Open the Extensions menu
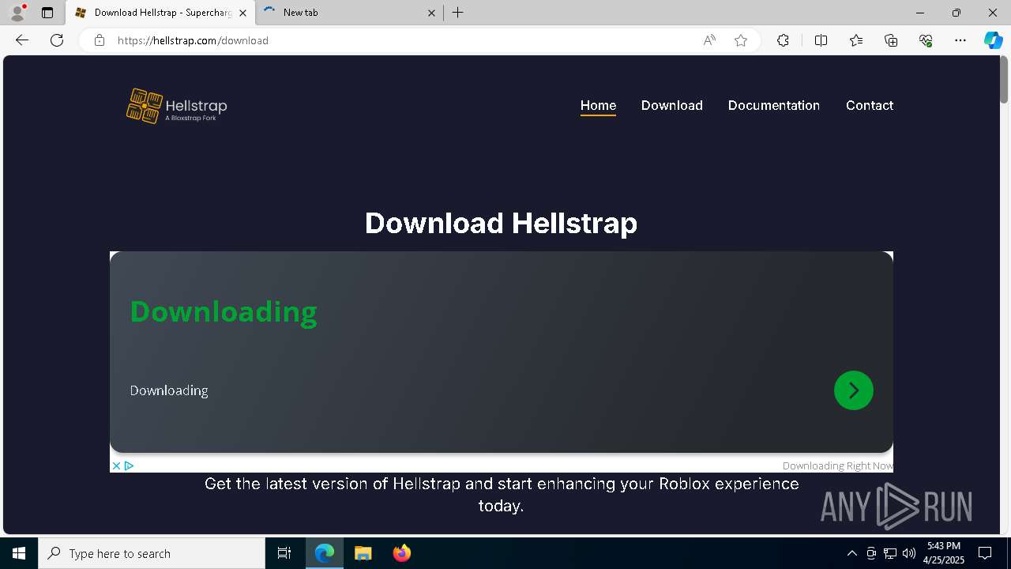 [x=783, y=40]
